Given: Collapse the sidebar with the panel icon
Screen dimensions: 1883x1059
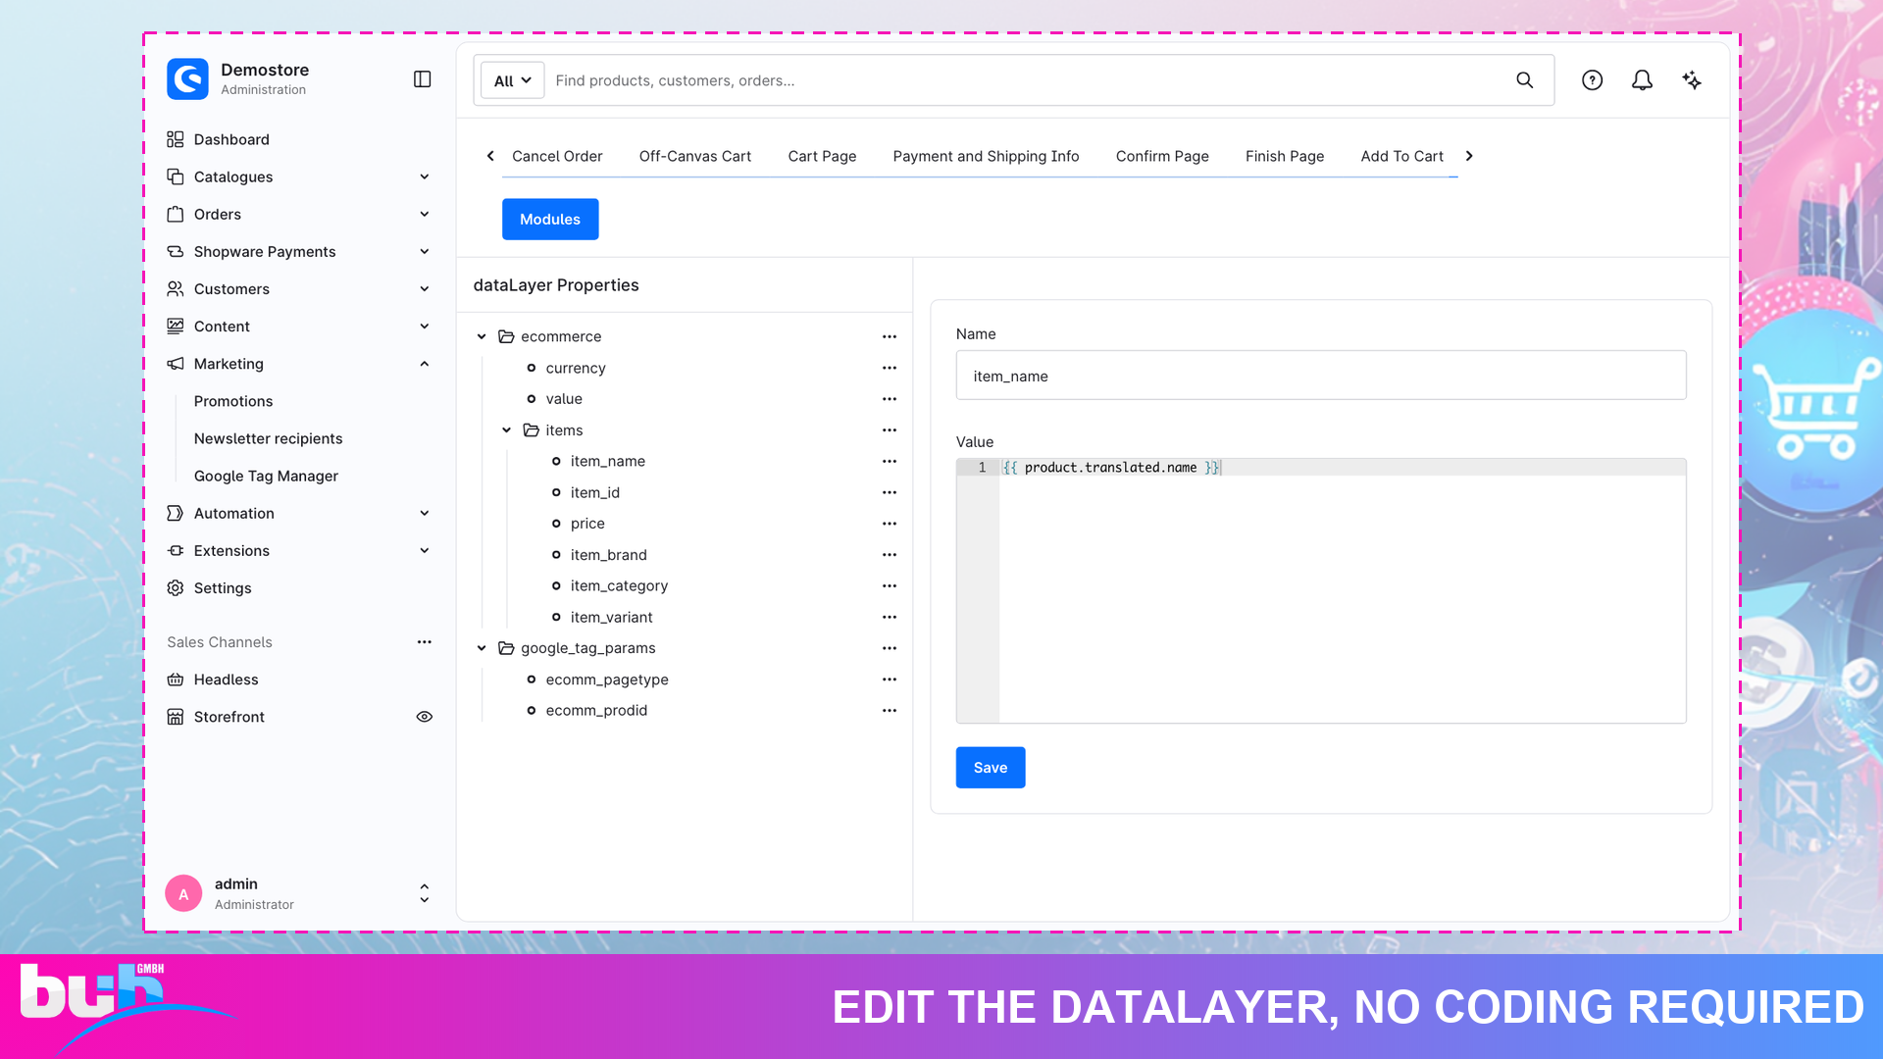Looking at the screenshot, I should (x=423, y=79).
